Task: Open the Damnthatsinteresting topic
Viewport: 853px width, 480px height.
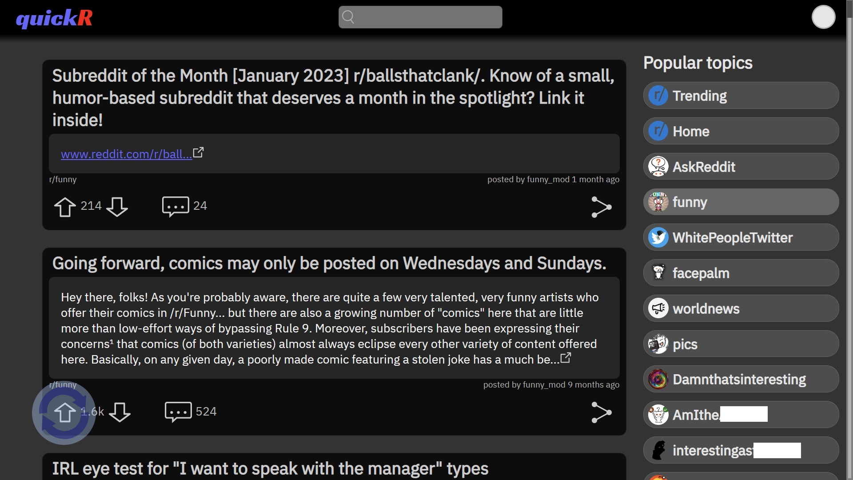Action: point(741,379)
